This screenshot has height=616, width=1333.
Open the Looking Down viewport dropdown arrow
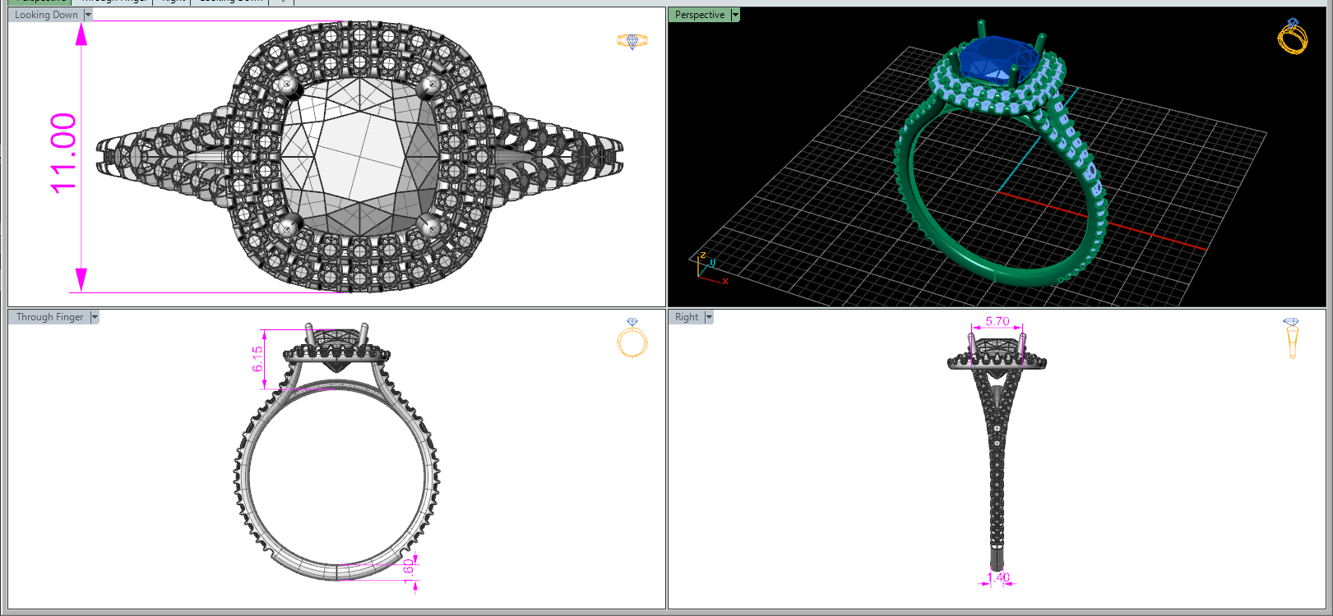[x=88, y=15]
